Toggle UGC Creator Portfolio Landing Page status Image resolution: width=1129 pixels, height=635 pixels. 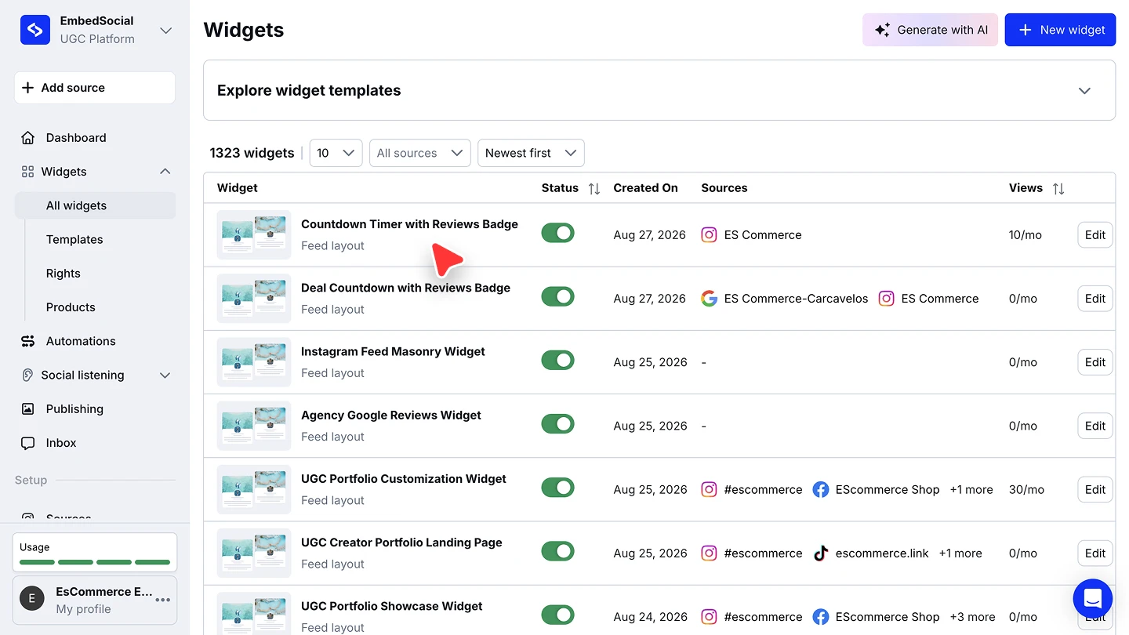558,551
